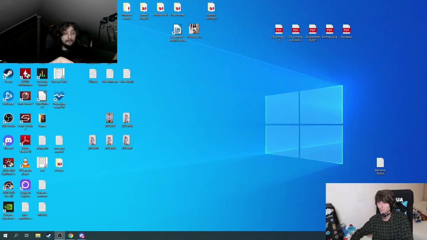Select the лист для миросі file
This screenshot has width=427, height=240.
59,144
